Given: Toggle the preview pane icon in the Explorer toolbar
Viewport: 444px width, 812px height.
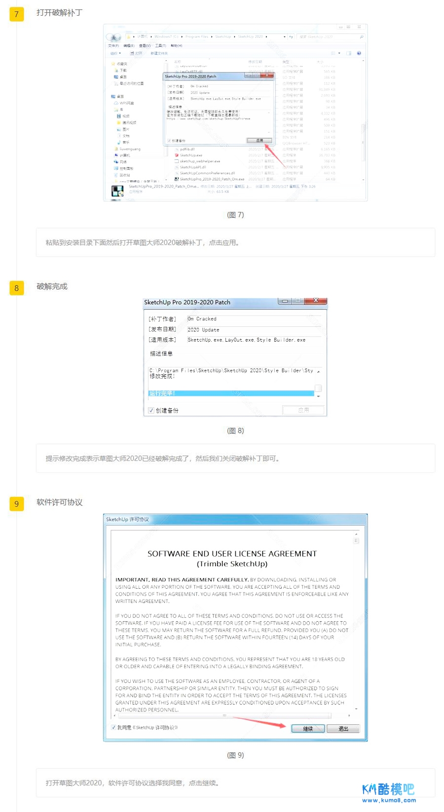Looking at the screenshot, I should [x=349, y=53].
